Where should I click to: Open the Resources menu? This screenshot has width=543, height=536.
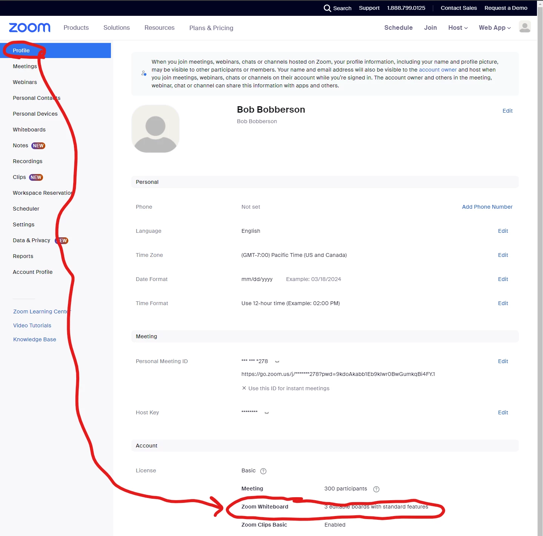click(160, 27)
